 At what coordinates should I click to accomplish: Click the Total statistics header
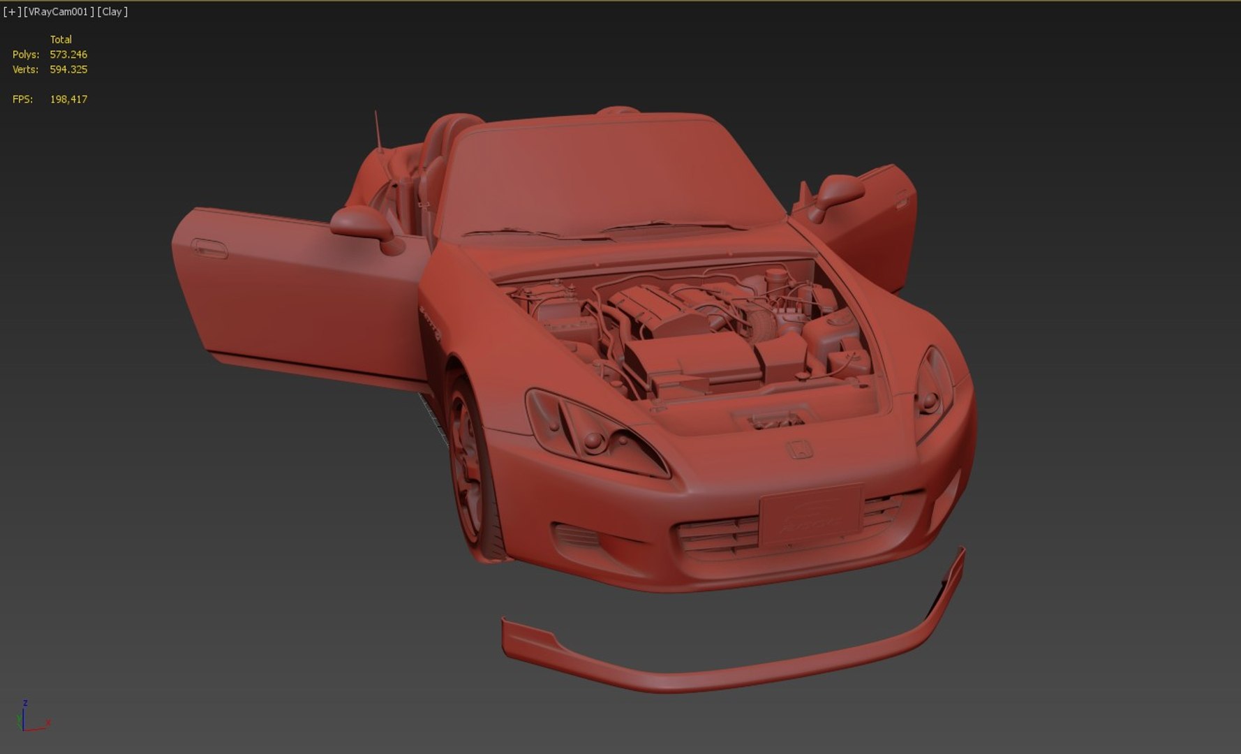click(x=61, y=40)
